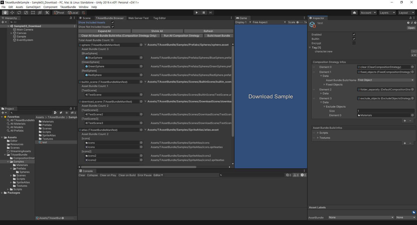Open the Free Aspect dropdown

(x=269, y=22)
